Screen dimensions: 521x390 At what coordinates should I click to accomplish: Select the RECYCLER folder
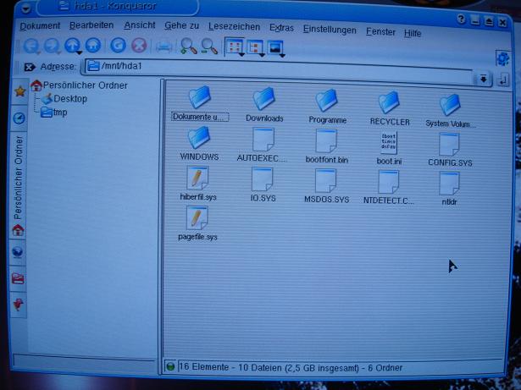tap(390, 108)
